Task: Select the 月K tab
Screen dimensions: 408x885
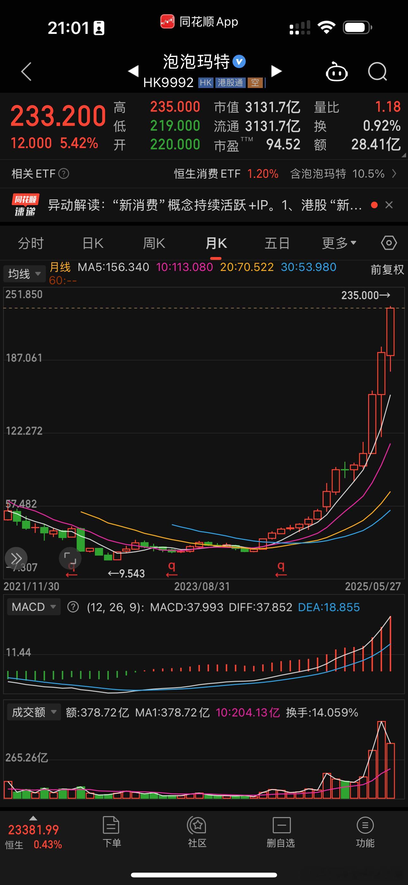Action: tap(216, 243)
